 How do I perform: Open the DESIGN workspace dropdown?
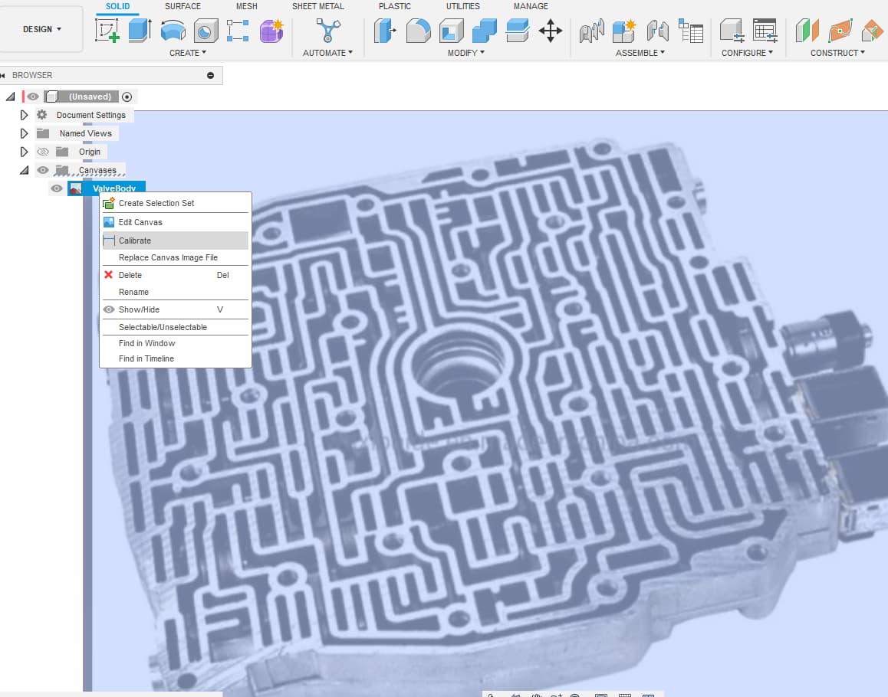pos(42,29)
